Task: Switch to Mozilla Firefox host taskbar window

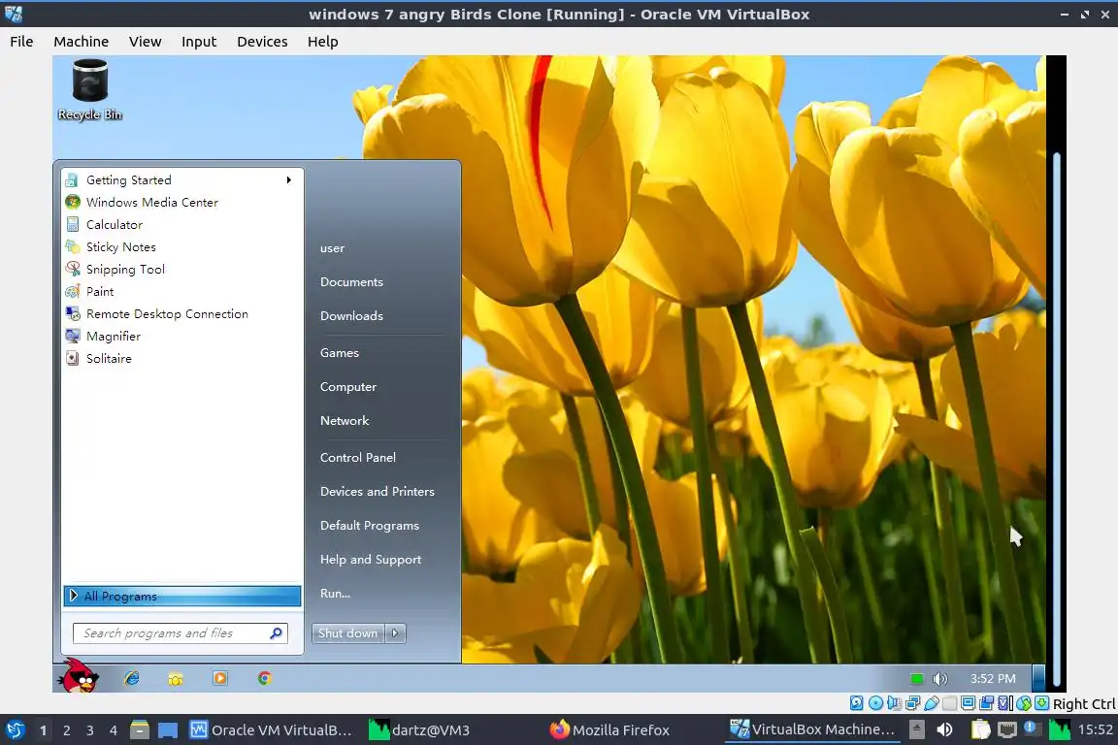Action: click(x=609, y=730)
